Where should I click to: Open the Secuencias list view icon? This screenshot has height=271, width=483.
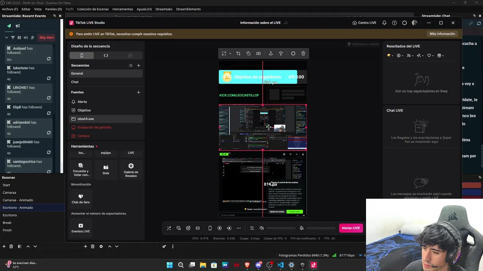coord(131,65)
